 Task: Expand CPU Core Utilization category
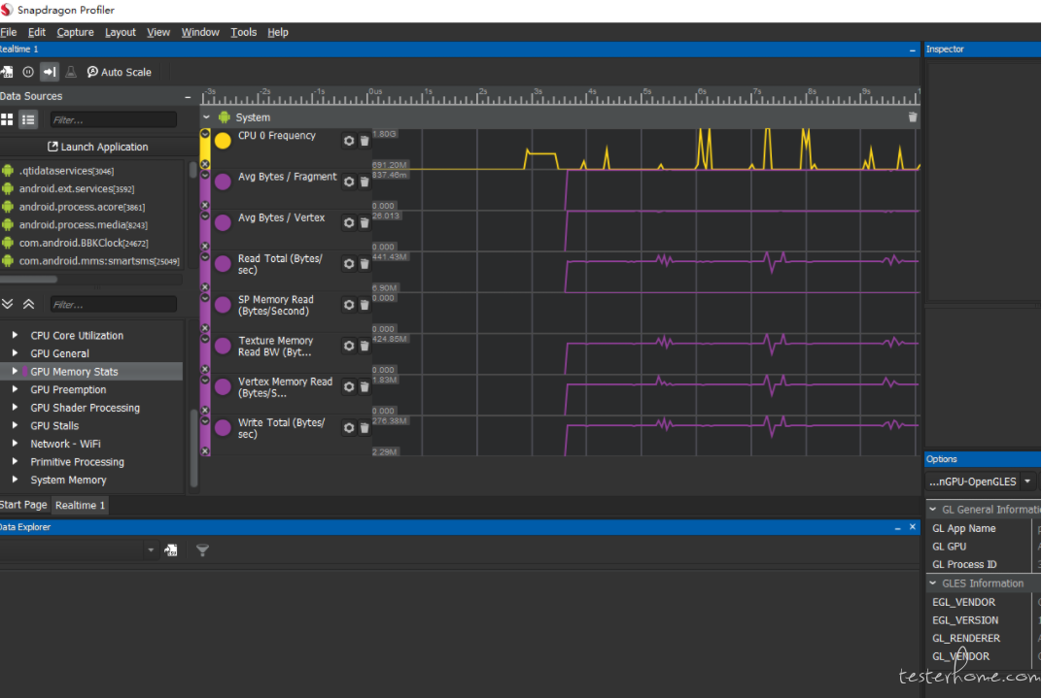pyautogui.click(x=15, y=335)
